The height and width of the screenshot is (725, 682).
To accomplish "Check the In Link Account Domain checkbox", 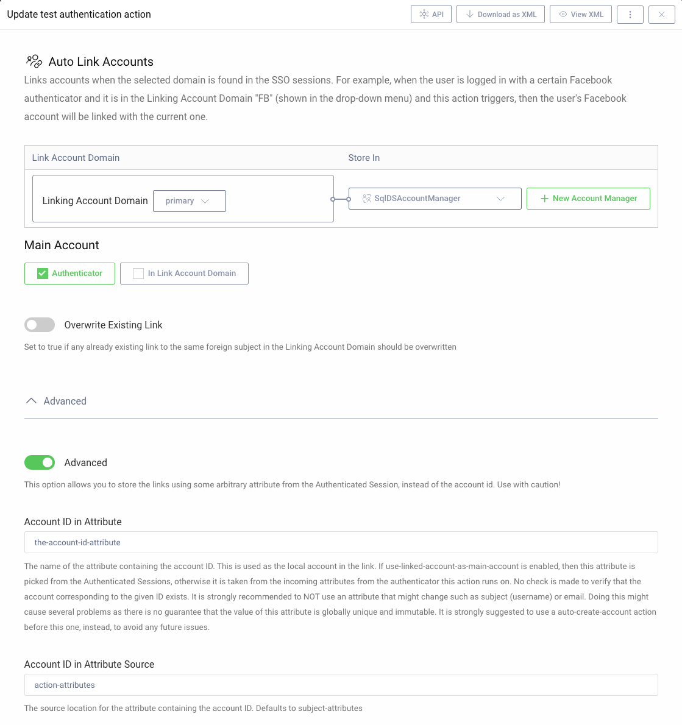I will click(138, 274).
